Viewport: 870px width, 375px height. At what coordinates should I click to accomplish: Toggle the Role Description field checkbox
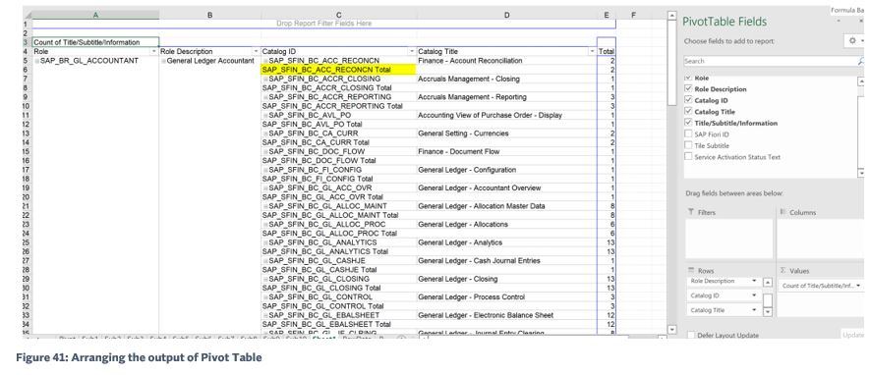[x=688, y=89]
